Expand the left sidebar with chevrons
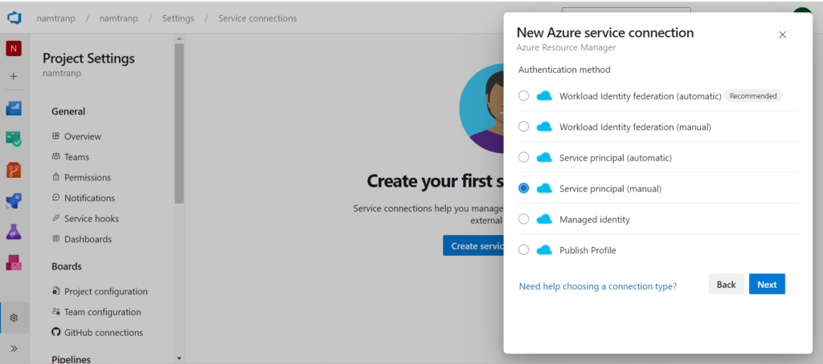Screen dimensions: 823x364 pos(14,348)
